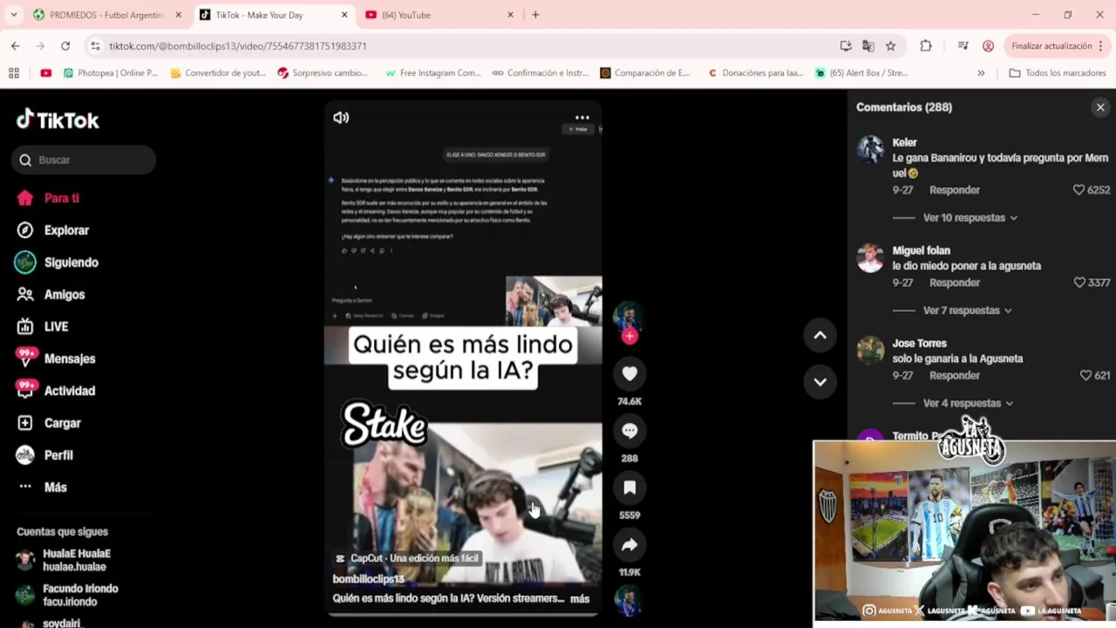Follow creator with red plus badge

click(x=629, y=336)
